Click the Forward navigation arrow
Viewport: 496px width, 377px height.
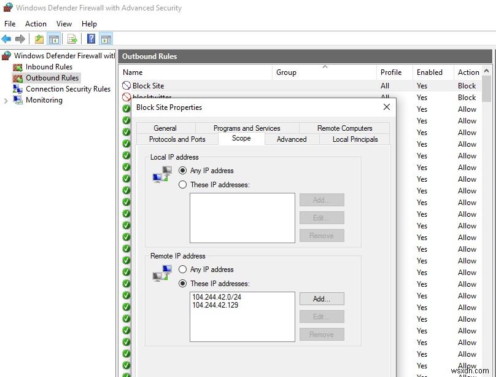click(20, 39)
